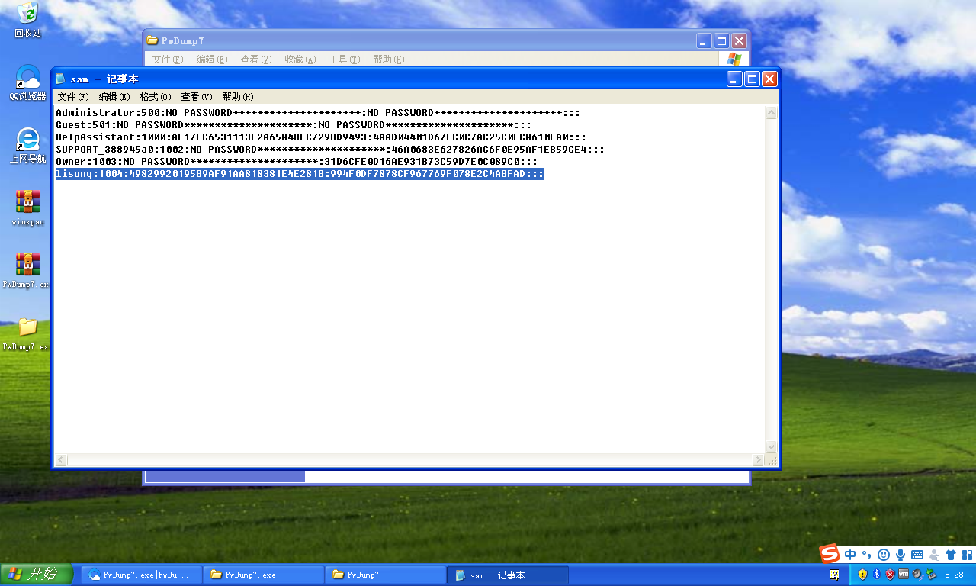Image resolution: width=976 pixels, height=586 pixels.
Task: Select the QQ浏览器 desktop shortcut
Action: tap(27, 82)
